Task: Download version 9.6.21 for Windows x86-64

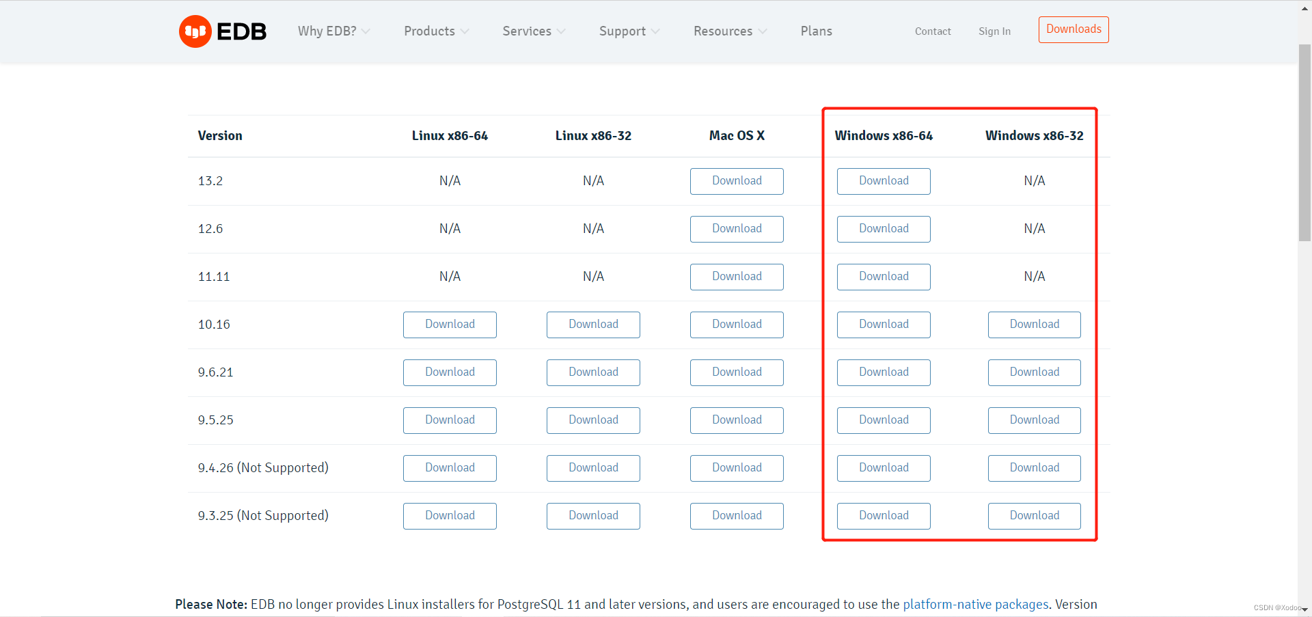Action: pyautogui.click(x=884, y=372)
